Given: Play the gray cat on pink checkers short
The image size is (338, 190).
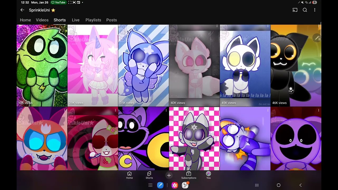Looking at the screenshot, I should (194, 139).
